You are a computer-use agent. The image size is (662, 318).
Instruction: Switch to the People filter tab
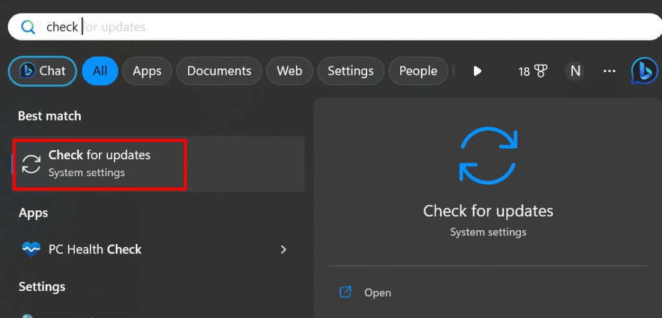click(418, 71)
